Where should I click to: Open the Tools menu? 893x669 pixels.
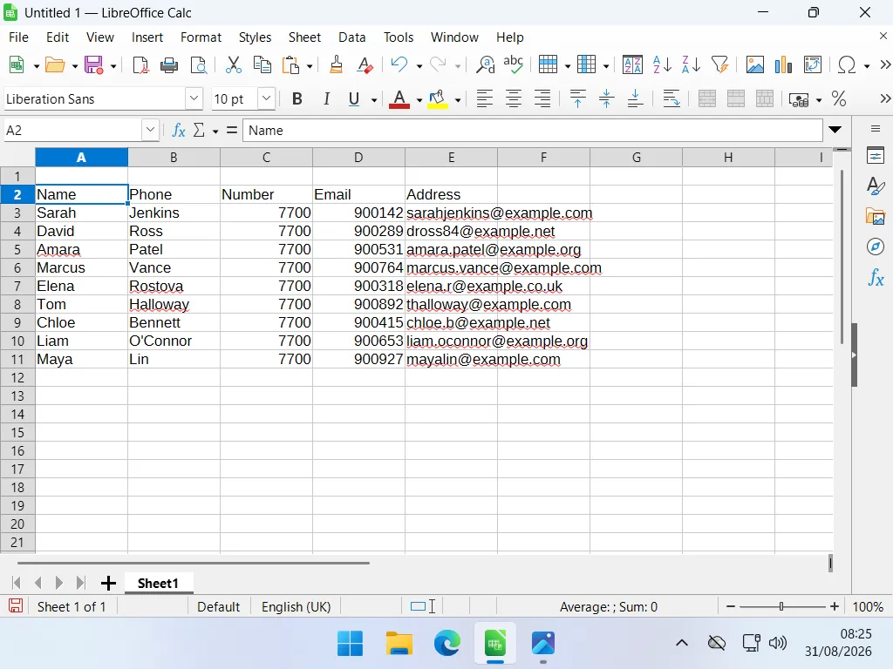399,37
